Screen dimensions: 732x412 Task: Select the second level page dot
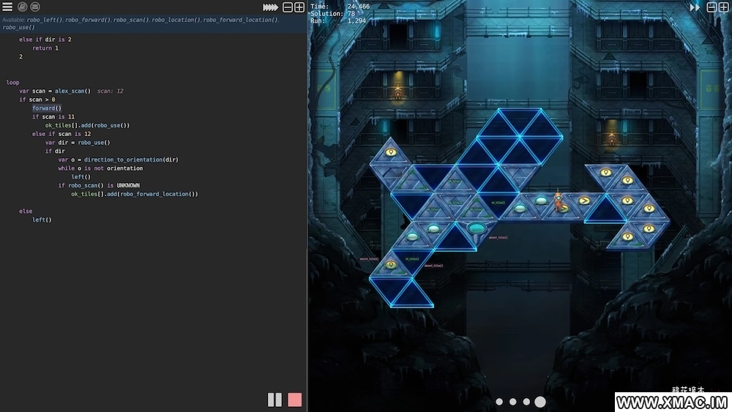click(x=512, y=402)
